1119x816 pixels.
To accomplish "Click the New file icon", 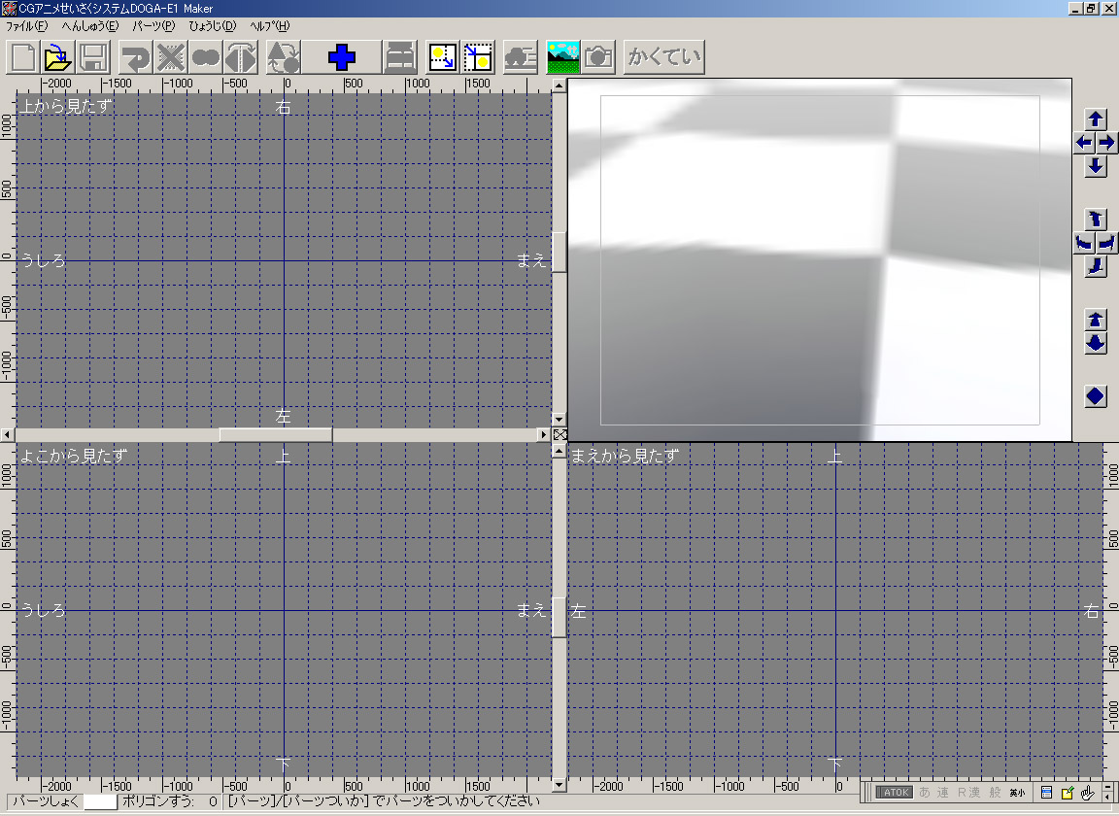I will point(24,57).
